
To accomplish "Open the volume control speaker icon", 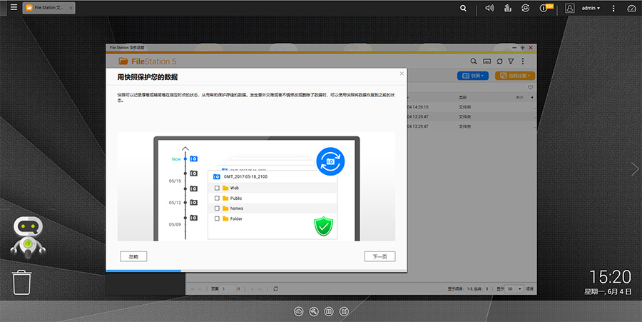I will pyautogui.click(x=489, y=9).
